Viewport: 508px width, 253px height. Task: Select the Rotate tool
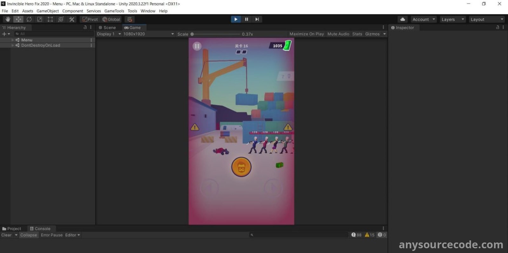29,19
